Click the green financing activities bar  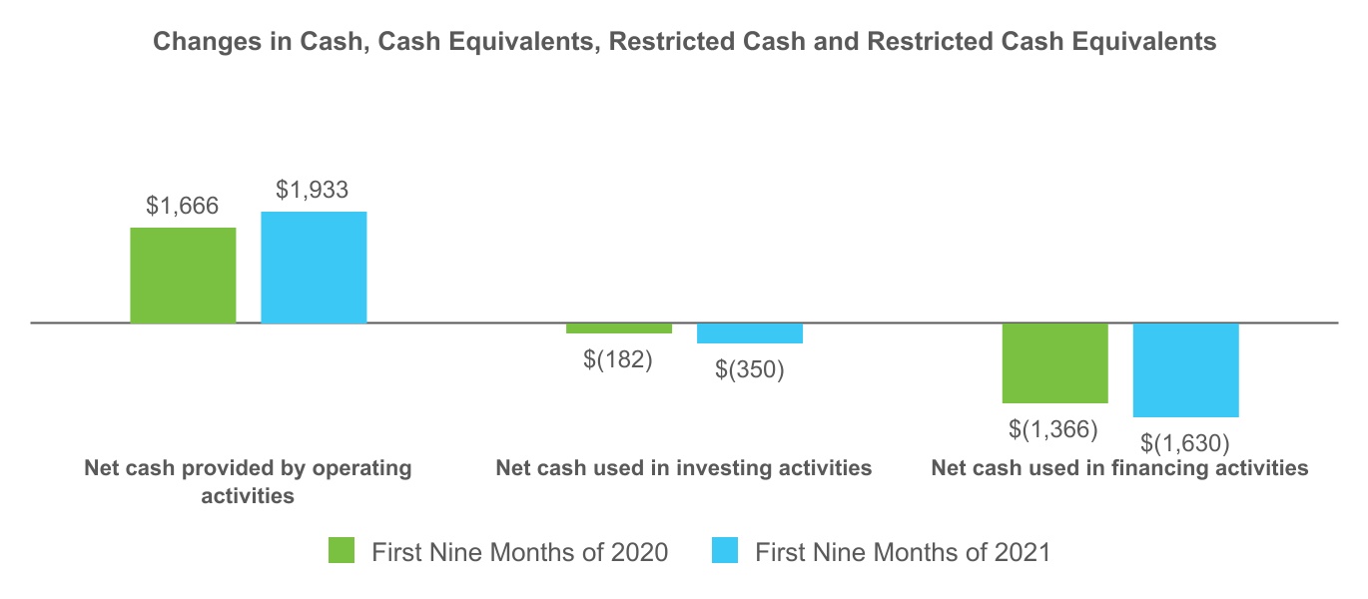[1055, 362]
